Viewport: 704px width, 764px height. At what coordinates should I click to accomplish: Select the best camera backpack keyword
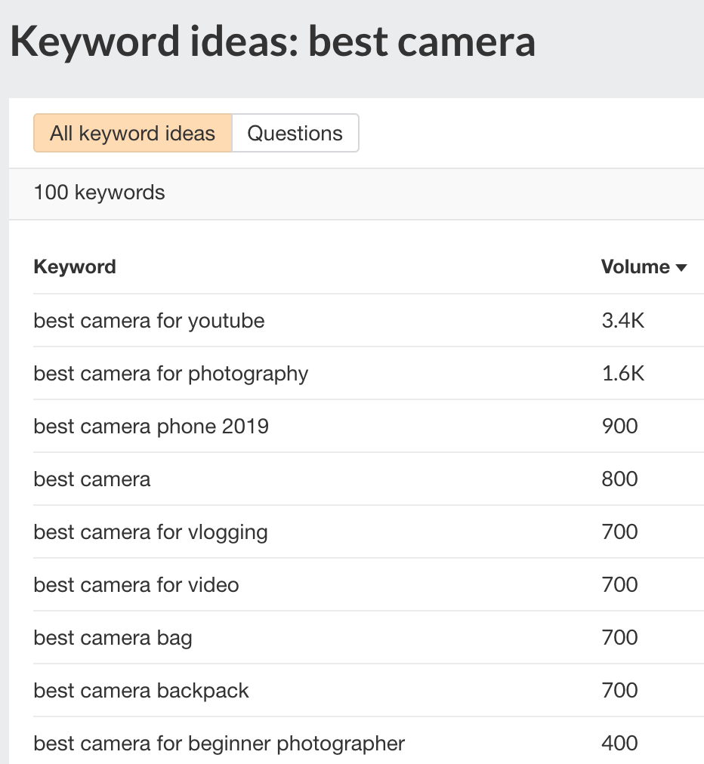pos(140,691)
